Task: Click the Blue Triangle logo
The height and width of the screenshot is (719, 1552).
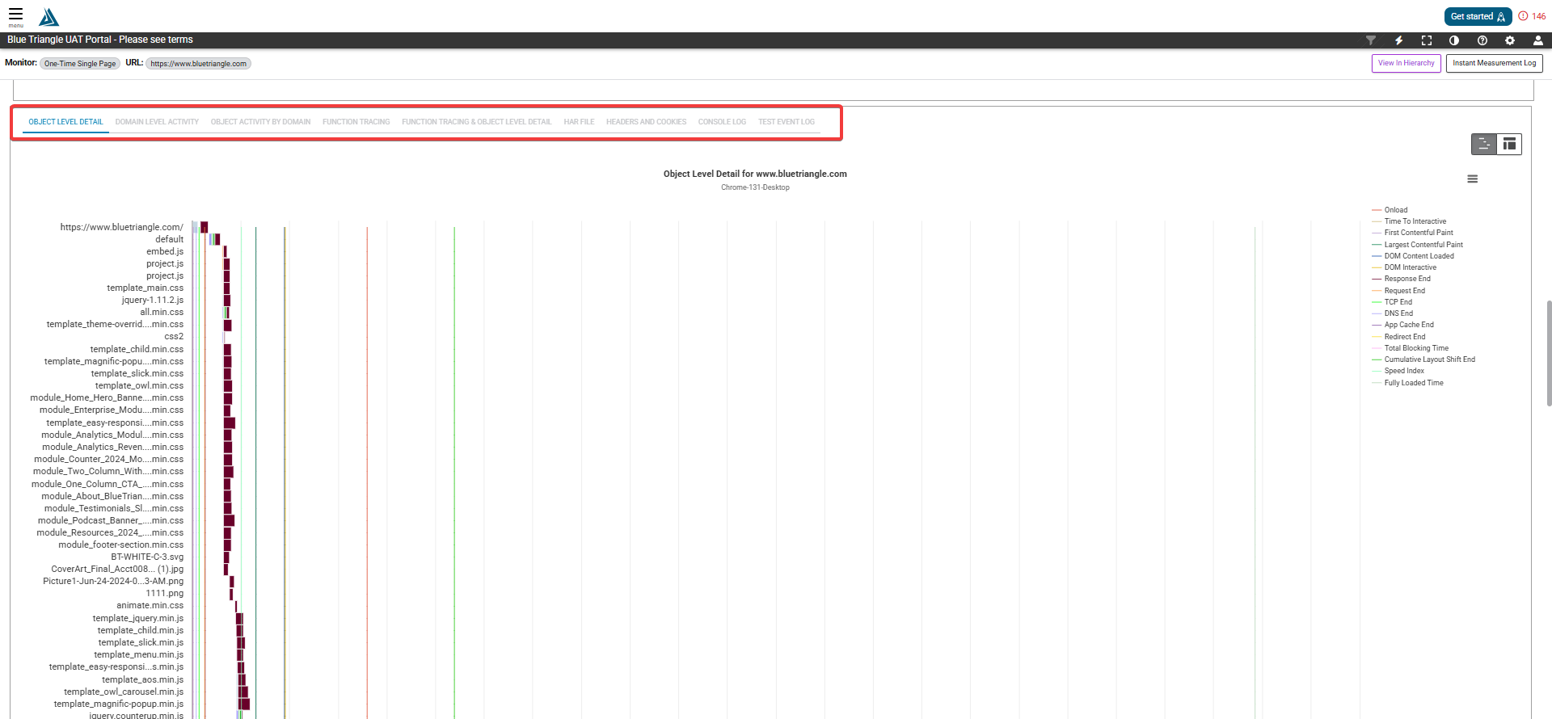Action: pyautogui.click(x=48, y=17)
